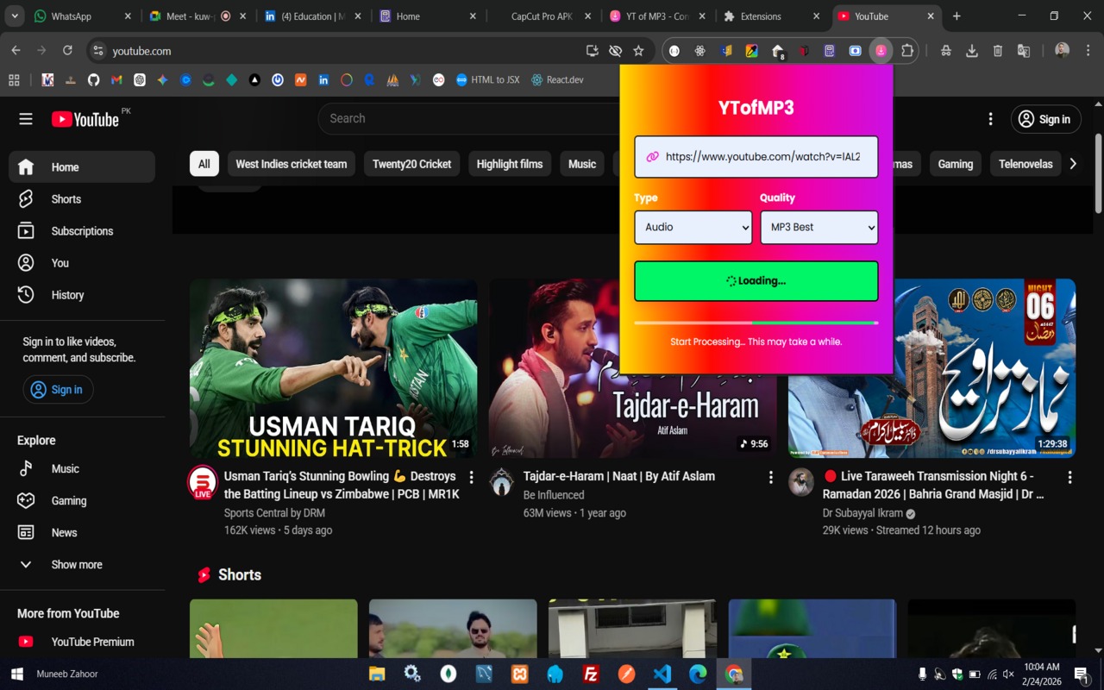Open YouTube settings three-dot menu
This screenshot has height=690, width=1104.
[x=991, y=119]
